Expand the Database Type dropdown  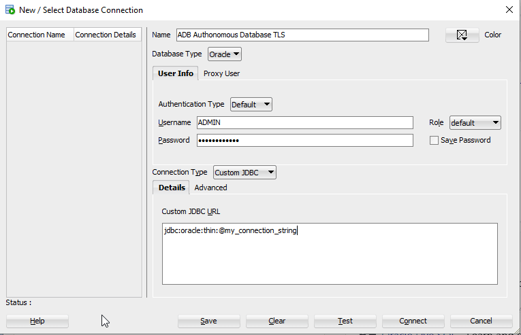click(x=225, y=54)
